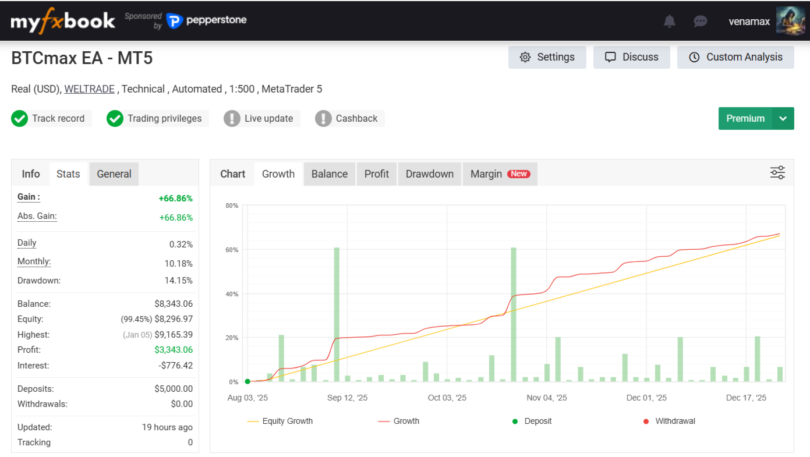
Task: Toggle Equity Growth series in legend
Action: tap(280, 421)
